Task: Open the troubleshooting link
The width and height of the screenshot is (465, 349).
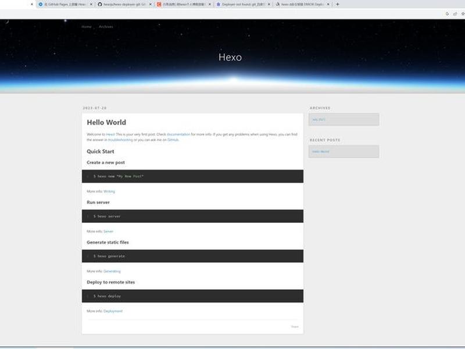Action: tap(120, 140)
